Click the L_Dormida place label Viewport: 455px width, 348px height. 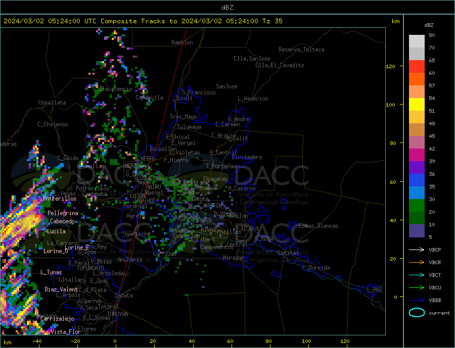coord(316,268)
